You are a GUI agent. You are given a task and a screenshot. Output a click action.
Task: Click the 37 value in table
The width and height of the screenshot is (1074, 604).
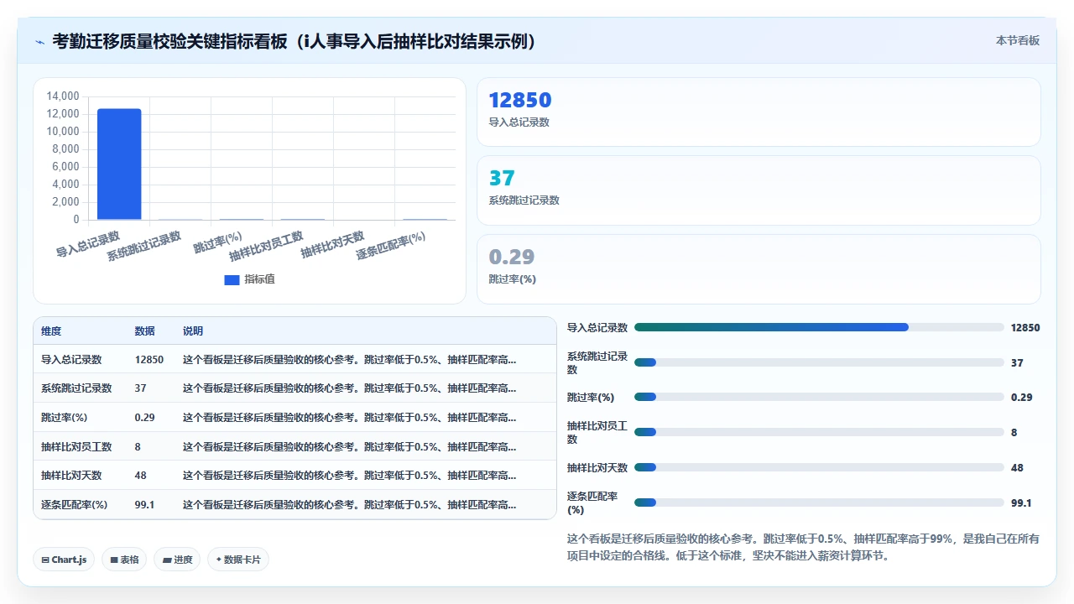click(140, 388)
